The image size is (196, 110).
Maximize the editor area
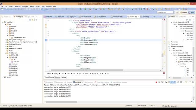pyautogui.click(x=164, y=16)
